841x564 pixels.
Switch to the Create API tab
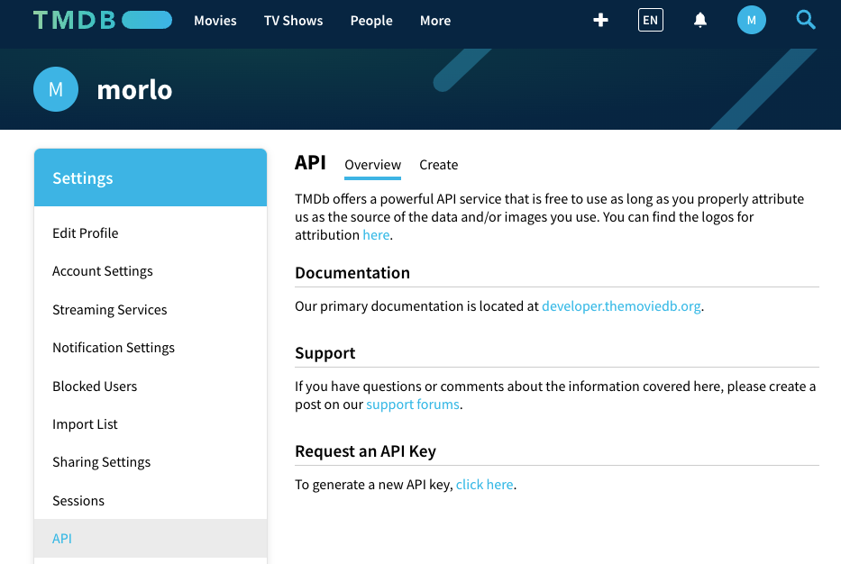click(x=438, y=165)
